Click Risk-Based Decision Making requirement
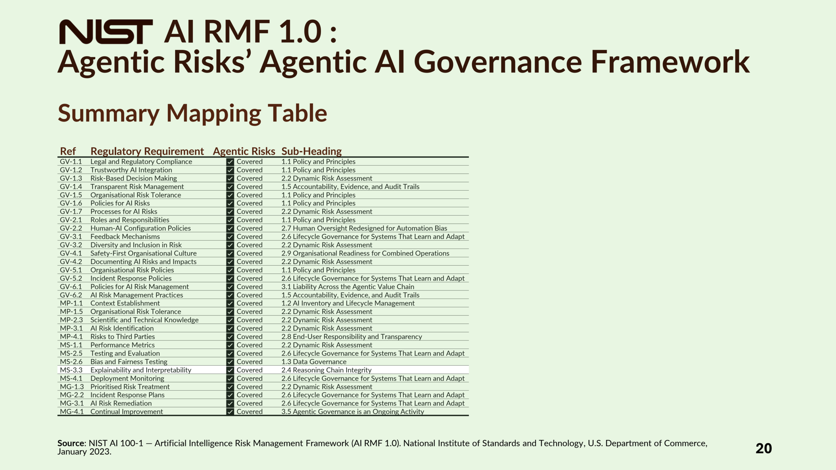The width and height of the screenshot is (836, 470). 134,178
